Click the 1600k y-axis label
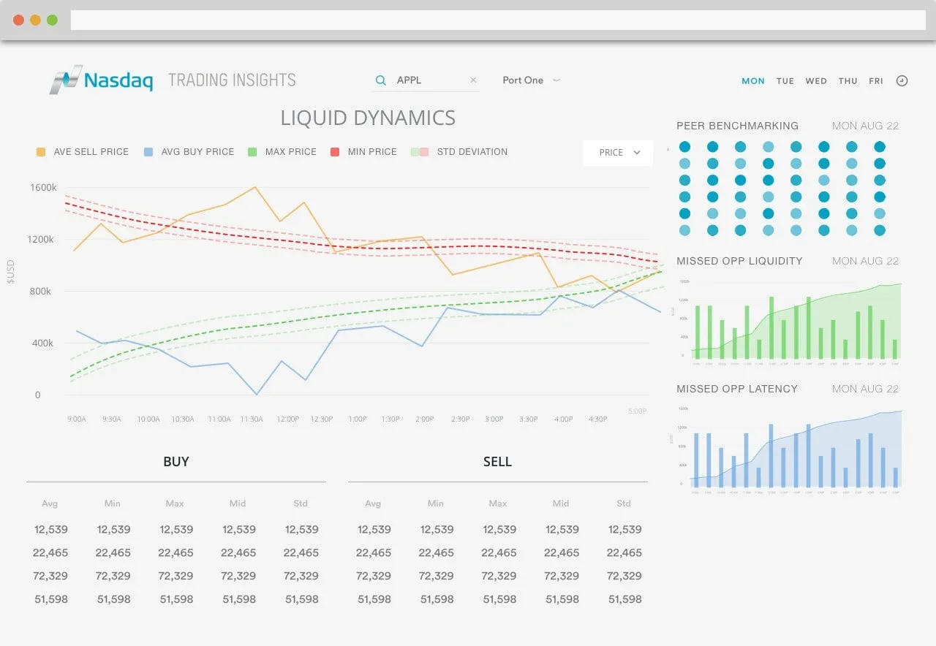Image resolution: width=936 pixels, height=646 pixels. coord(43,188)
